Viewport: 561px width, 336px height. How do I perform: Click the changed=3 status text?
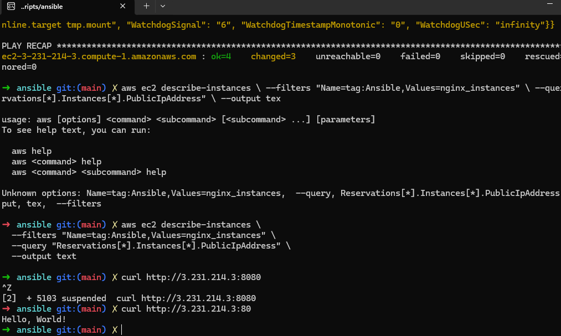coord(273,56)
